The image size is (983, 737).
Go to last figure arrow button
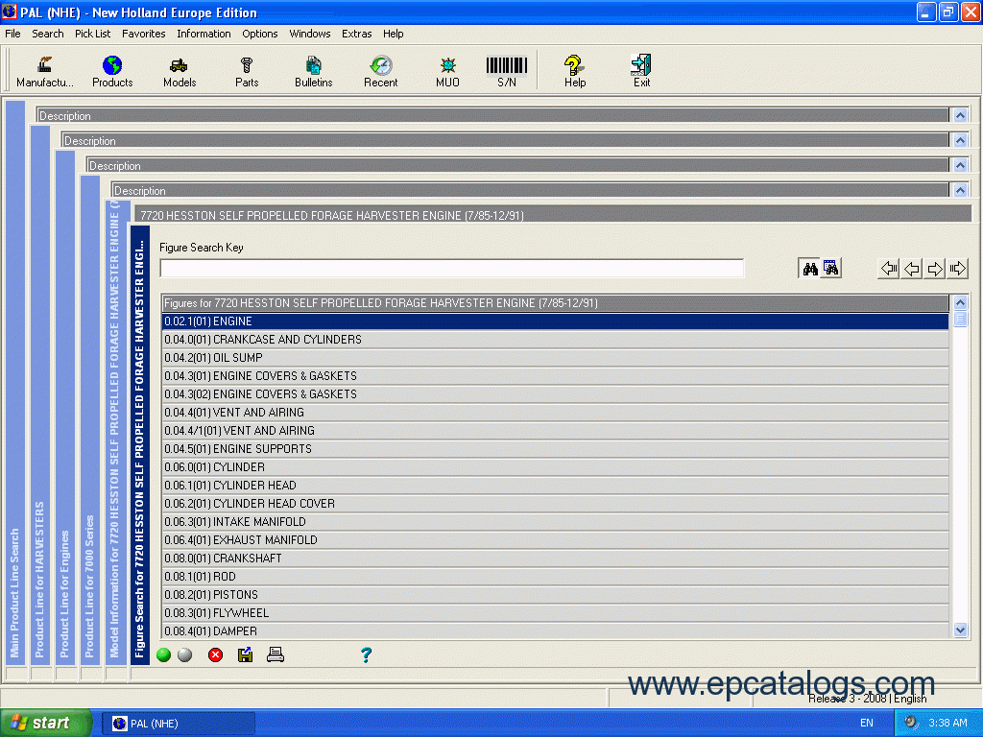pos(957,269)
